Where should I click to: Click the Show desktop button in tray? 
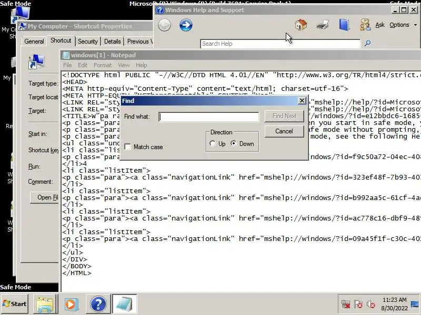tap(415, 304)
